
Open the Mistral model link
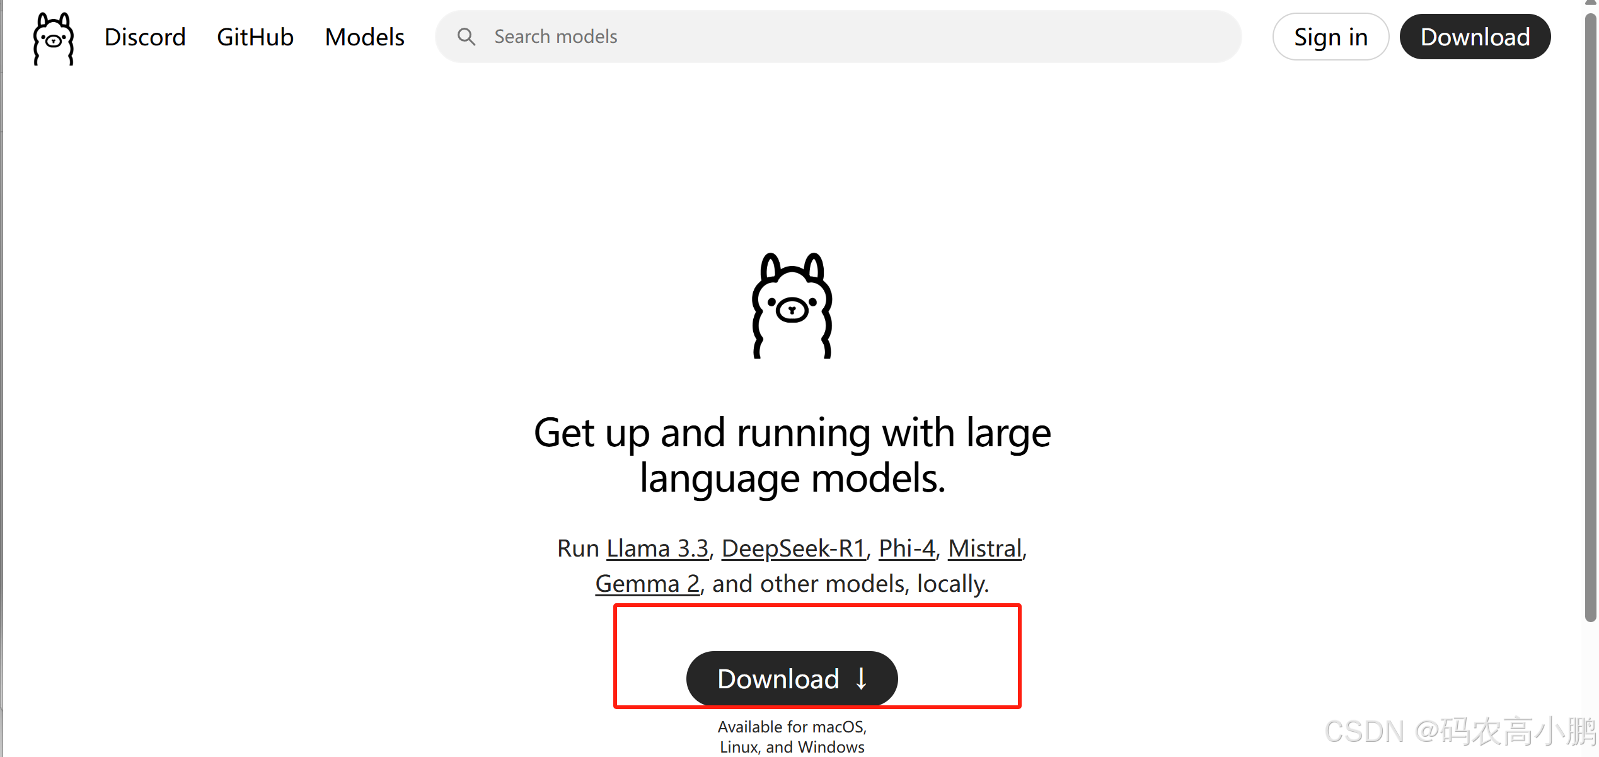[985, 548]
